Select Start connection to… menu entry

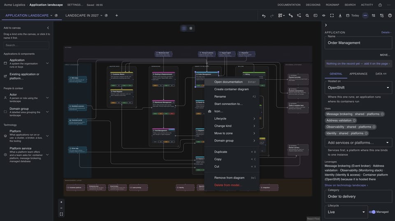click(x=232, y=104)
